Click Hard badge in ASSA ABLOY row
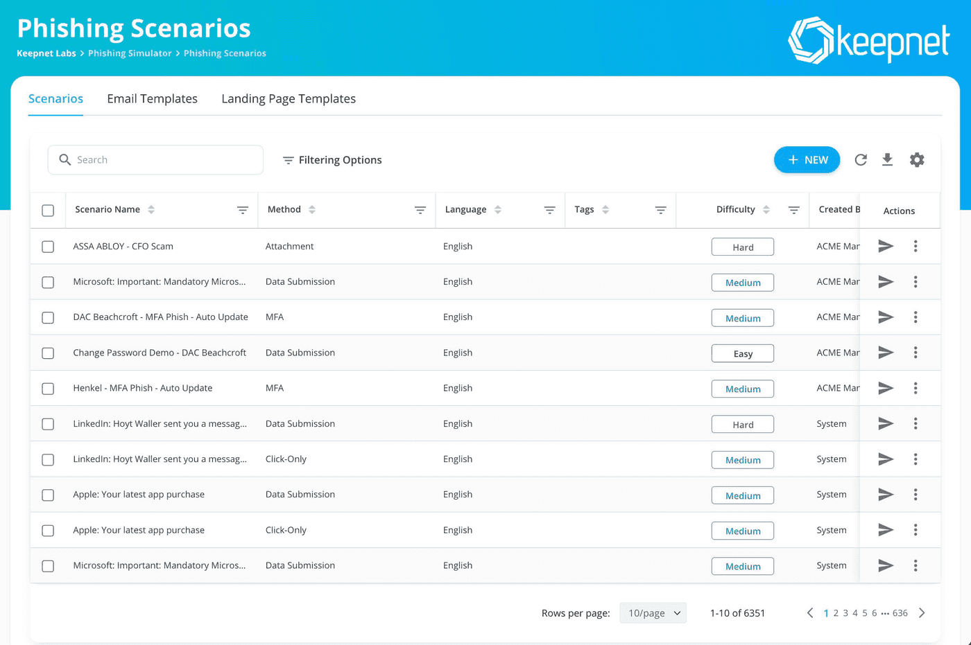 click(x=743, y=247)
